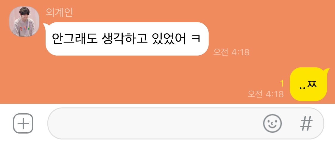The height and width of the screenshot is (149, 335).
Task: Click the pointed tail of yellow bubble
Action: tap(327, 71)
